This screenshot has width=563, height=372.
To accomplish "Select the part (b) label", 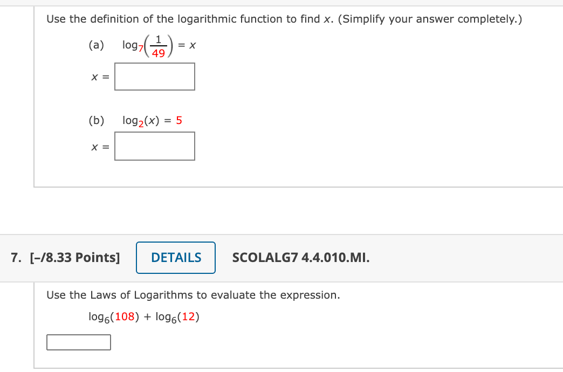I will pyautogui.click(x=96, y=120).
